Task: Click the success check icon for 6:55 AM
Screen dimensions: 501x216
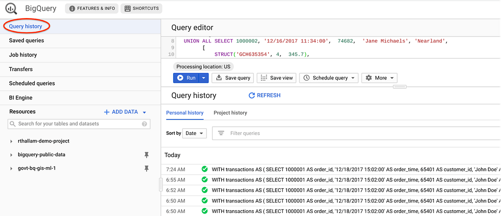Action: pyautogui.click(x=205, y=180)
